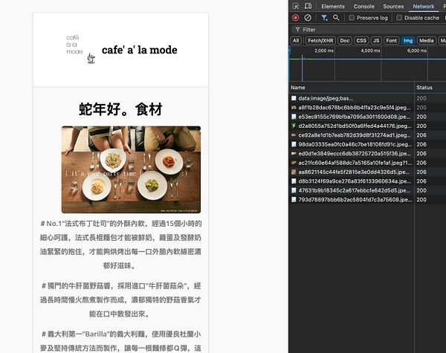446x353 pixels.
Task: Open the Sources tab
Action: point(393,6)
